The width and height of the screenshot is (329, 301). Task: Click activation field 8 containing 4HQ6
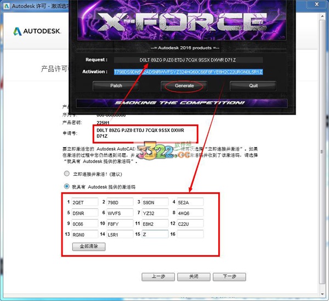click(190, 213)
